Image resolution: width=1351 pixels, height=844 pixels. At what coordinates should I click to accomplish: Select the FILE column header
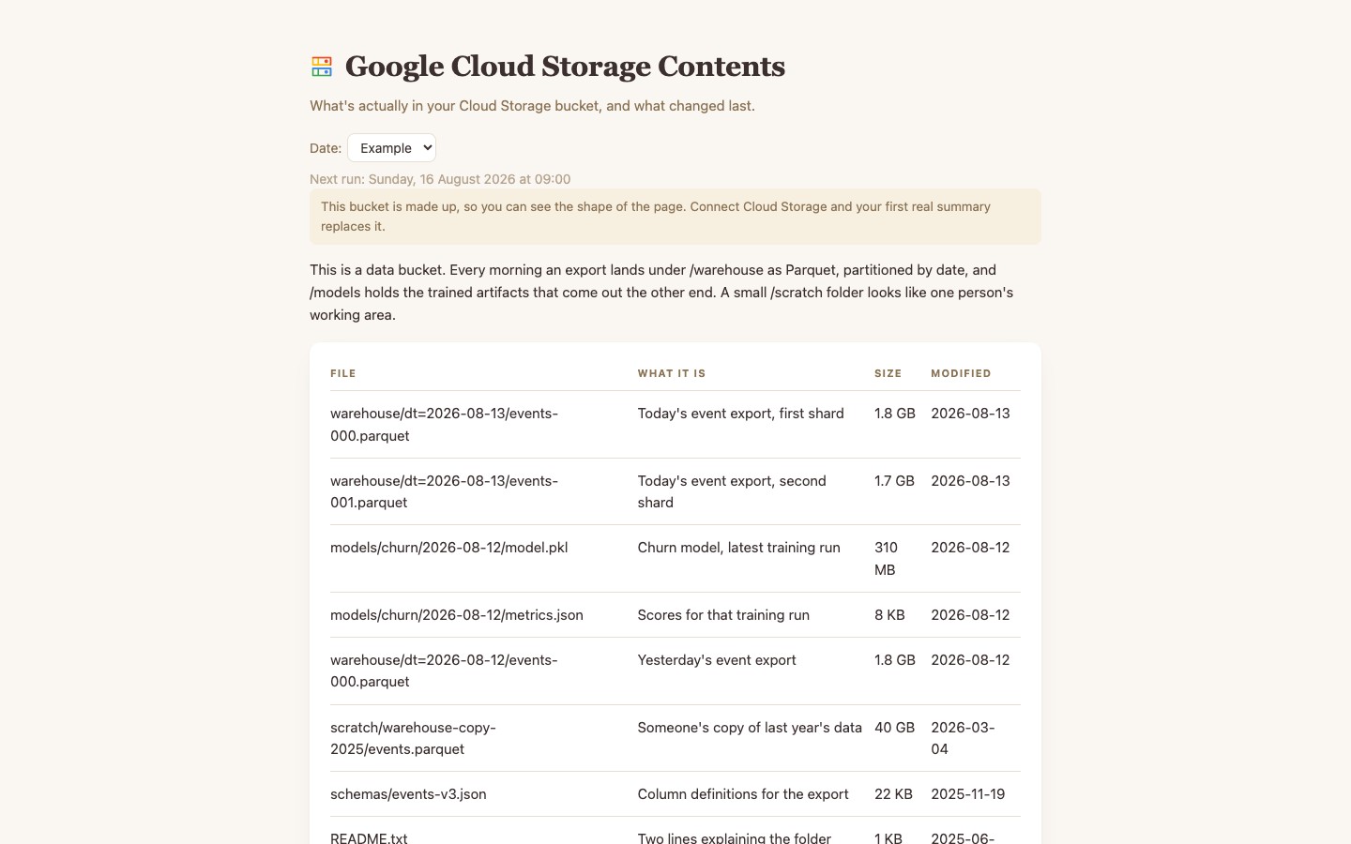(x=343, y=373)
